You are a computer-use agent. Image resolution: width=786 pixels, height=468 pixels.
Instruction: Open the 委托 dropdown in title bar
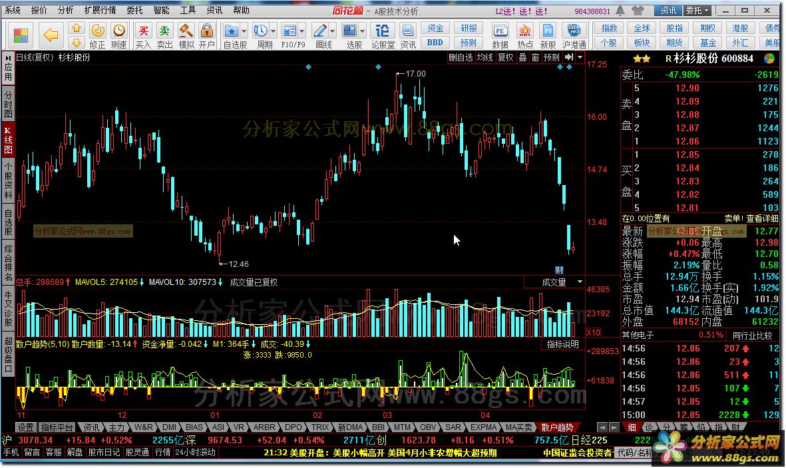click(x=697, y=10)
